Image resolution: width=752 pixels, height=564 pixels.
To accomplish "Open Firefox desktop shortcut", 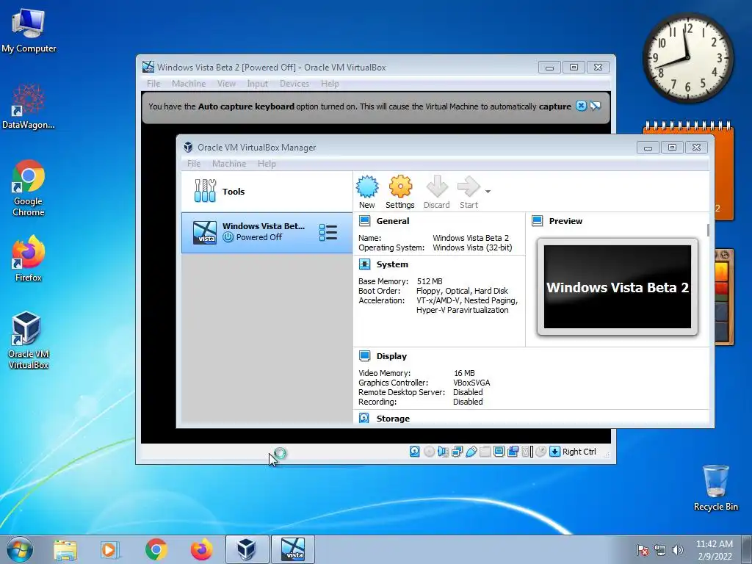I will point(29,258).
